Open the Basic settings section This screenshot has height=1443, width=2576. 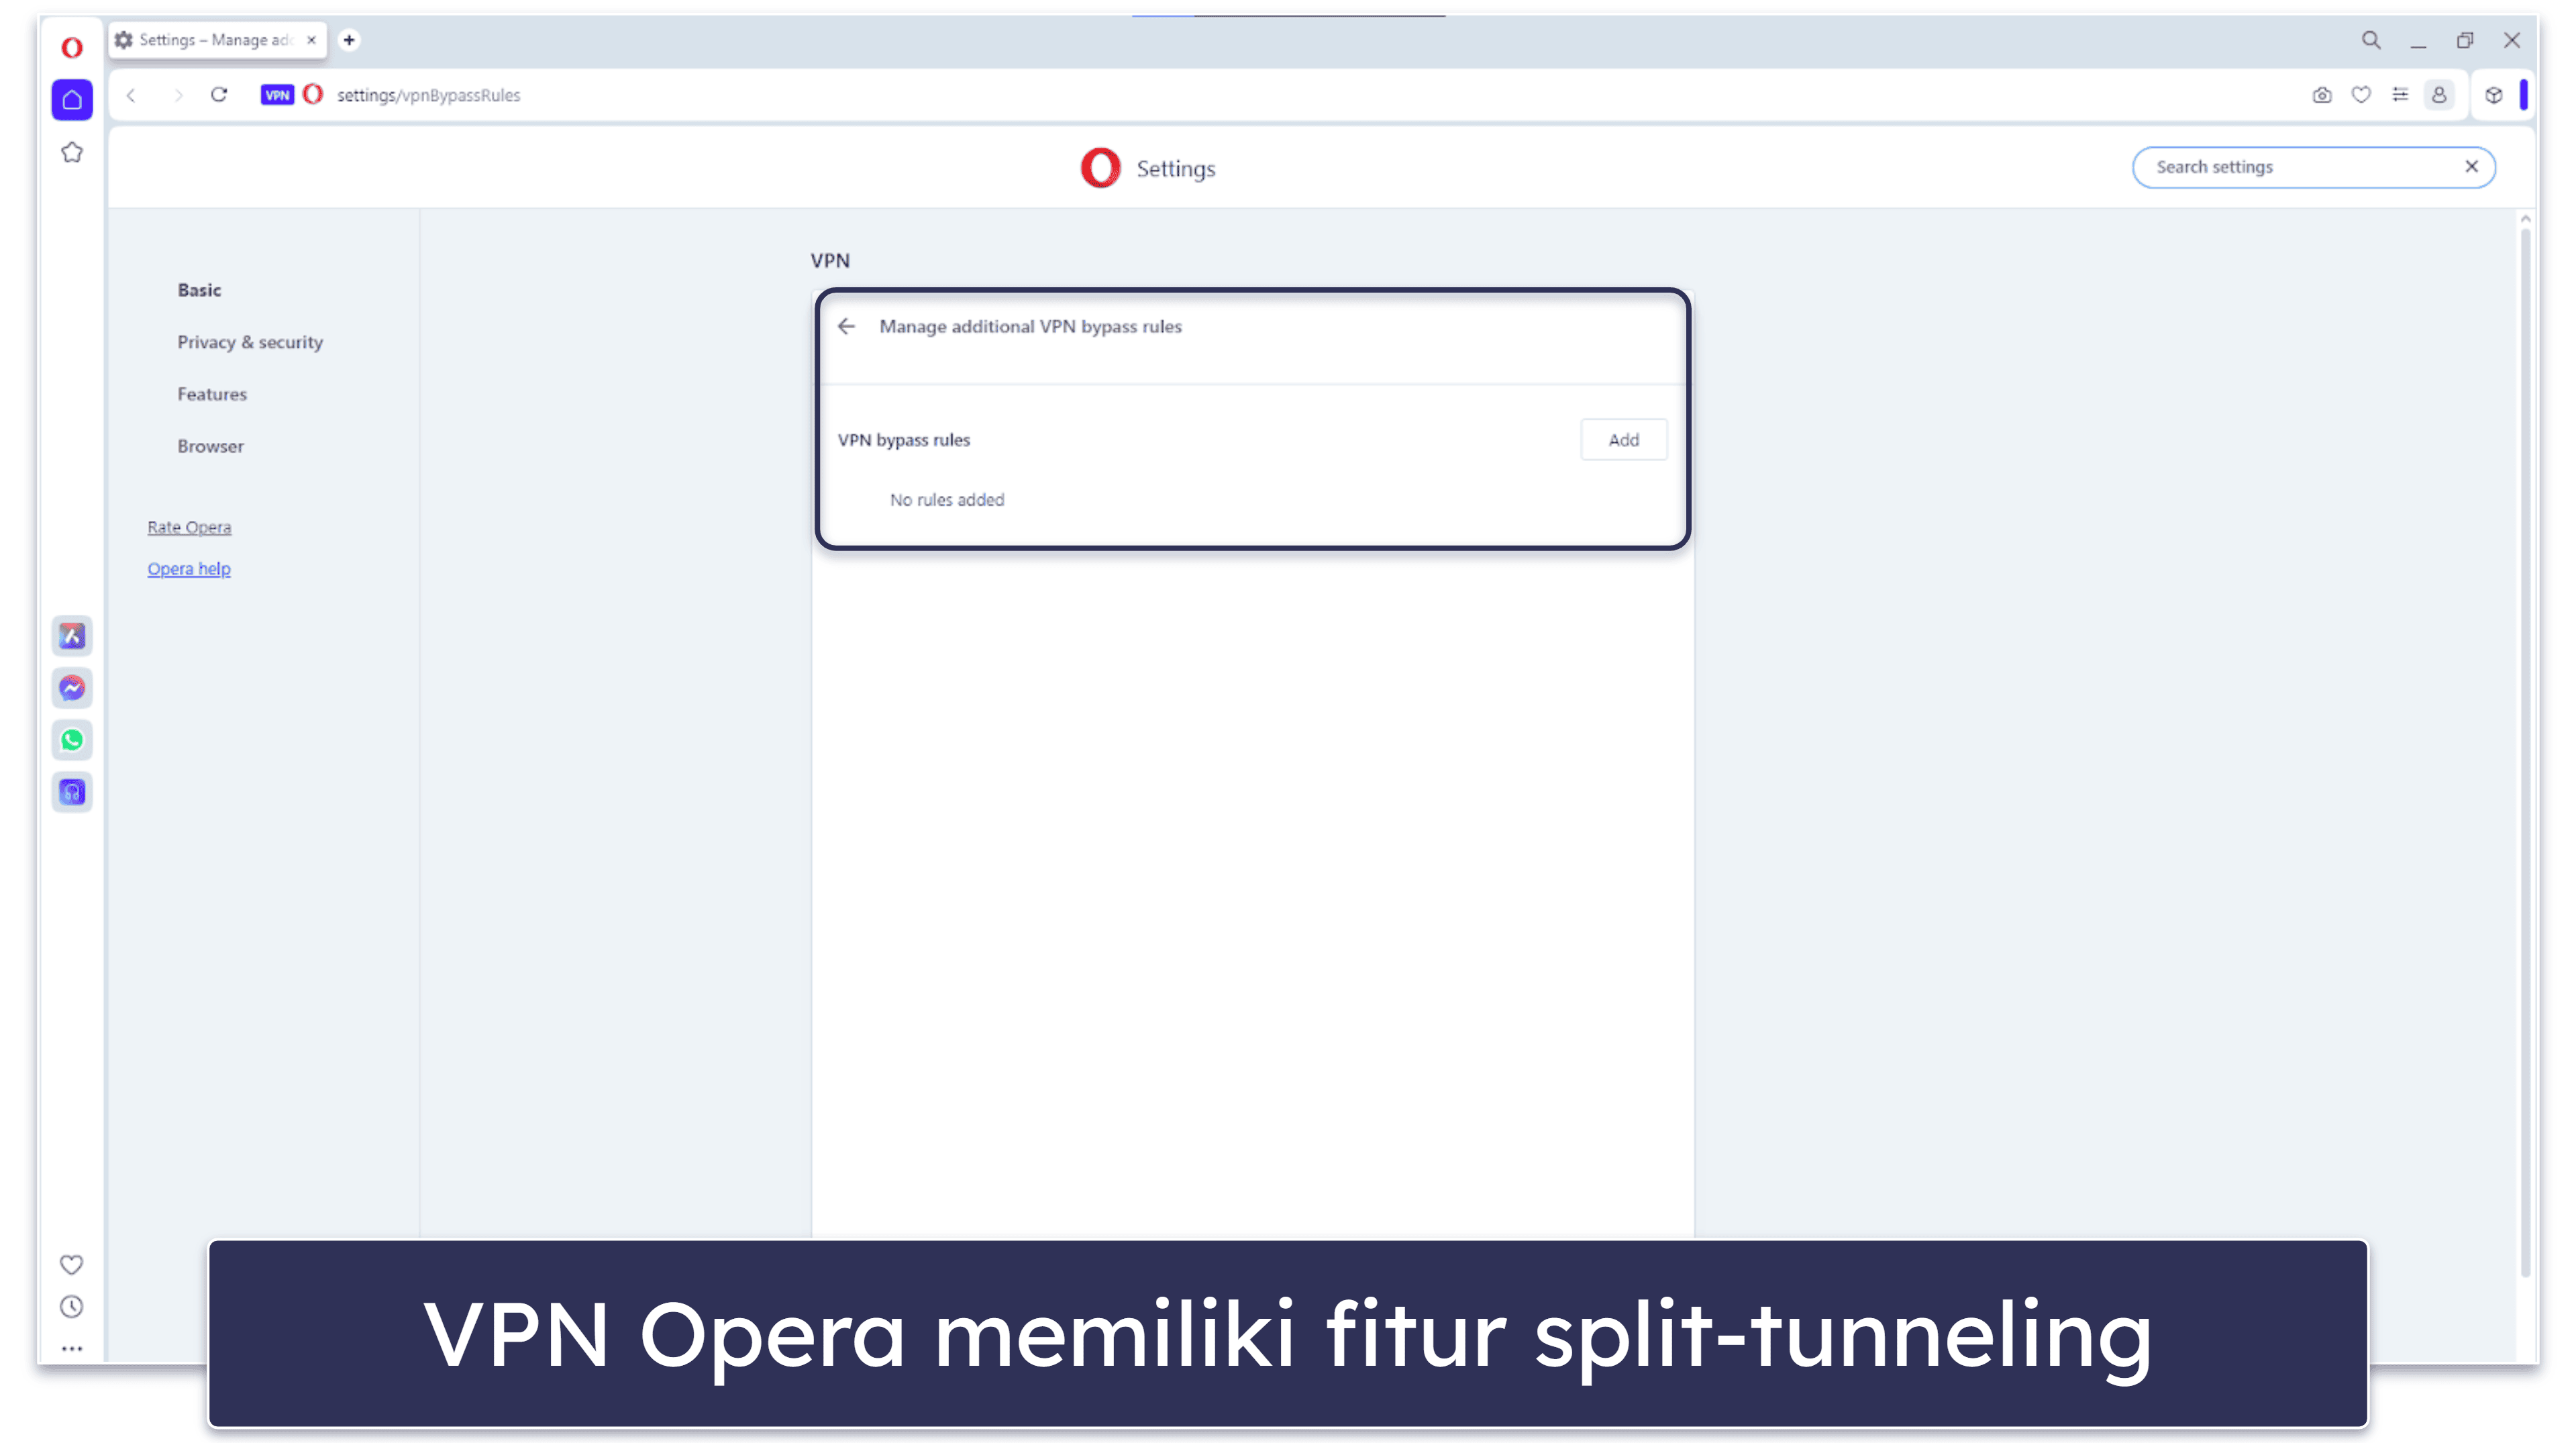pos(199,290)
